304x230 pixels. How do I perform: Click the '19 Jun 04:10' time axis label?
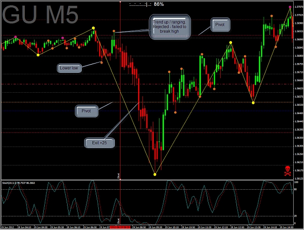tap(24, 227)
